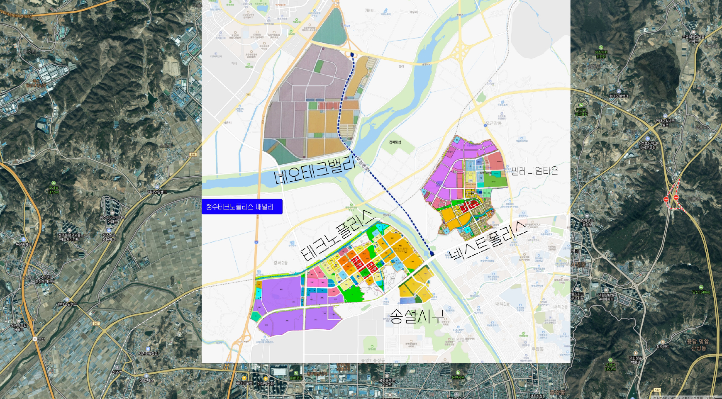722x399 pixels.
Task: Click the 용담.명암.산성동 district label
Action: coord(699,345)
